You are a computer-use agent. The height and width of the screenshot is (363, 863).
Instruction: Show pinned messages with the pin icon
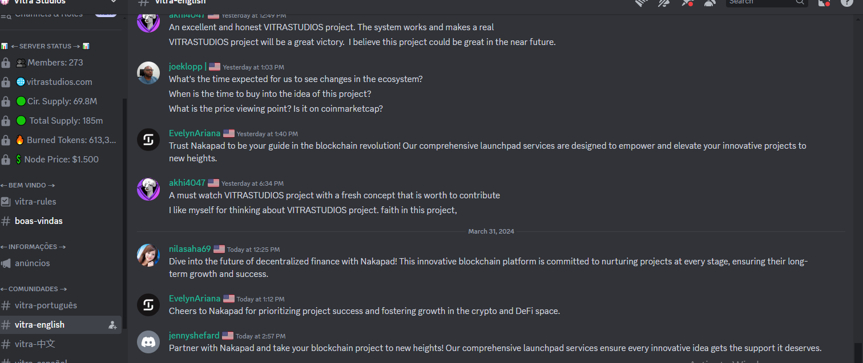687,2
